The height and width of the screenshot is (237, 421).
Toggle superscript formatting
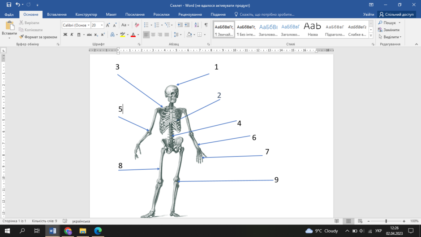click(x=103, y=35)
